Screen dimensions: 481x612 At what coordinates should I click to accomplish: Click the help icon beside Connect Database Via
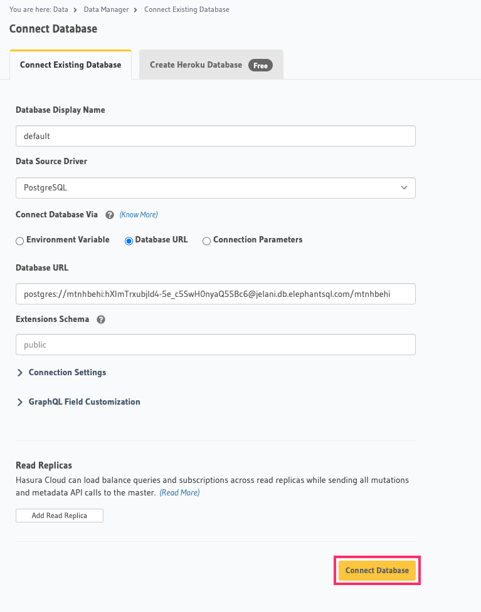[110, 214]
